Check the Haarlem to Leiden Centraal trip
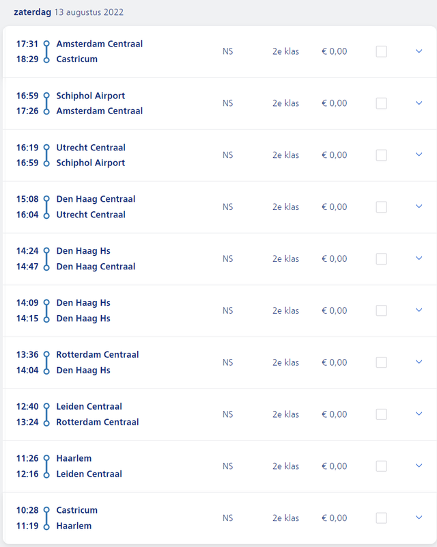This screenshot has width=437, height=547. (381, 466)
